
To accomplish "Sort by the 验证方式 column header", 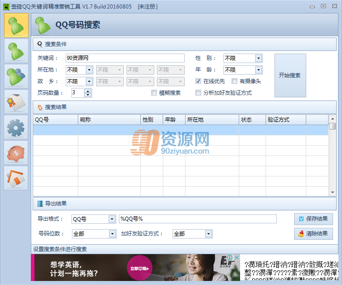I will (286, 120).
